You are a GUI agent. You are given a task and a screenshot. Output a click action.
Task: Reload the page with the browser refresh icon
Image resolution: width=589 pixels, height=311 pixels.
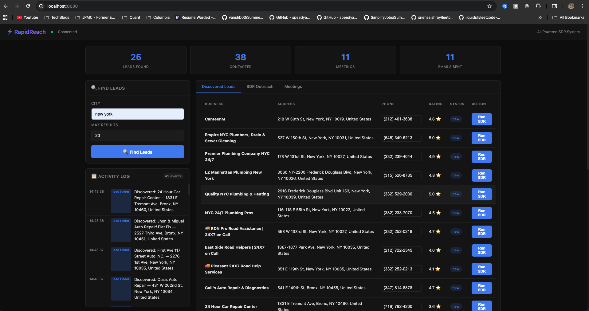pyautogui.click(x=28, y=6)
